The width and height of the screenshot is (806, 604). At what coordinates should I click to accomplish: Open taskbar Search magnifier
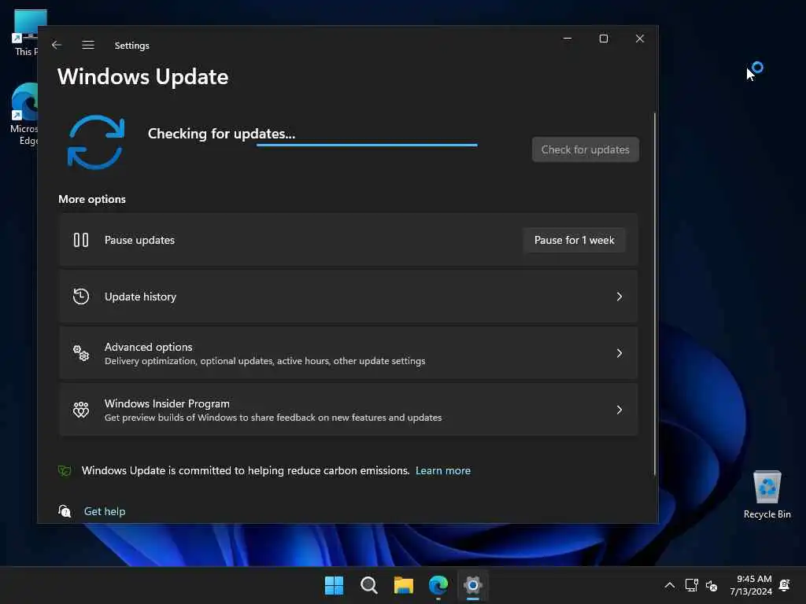(x=369, y=585)
